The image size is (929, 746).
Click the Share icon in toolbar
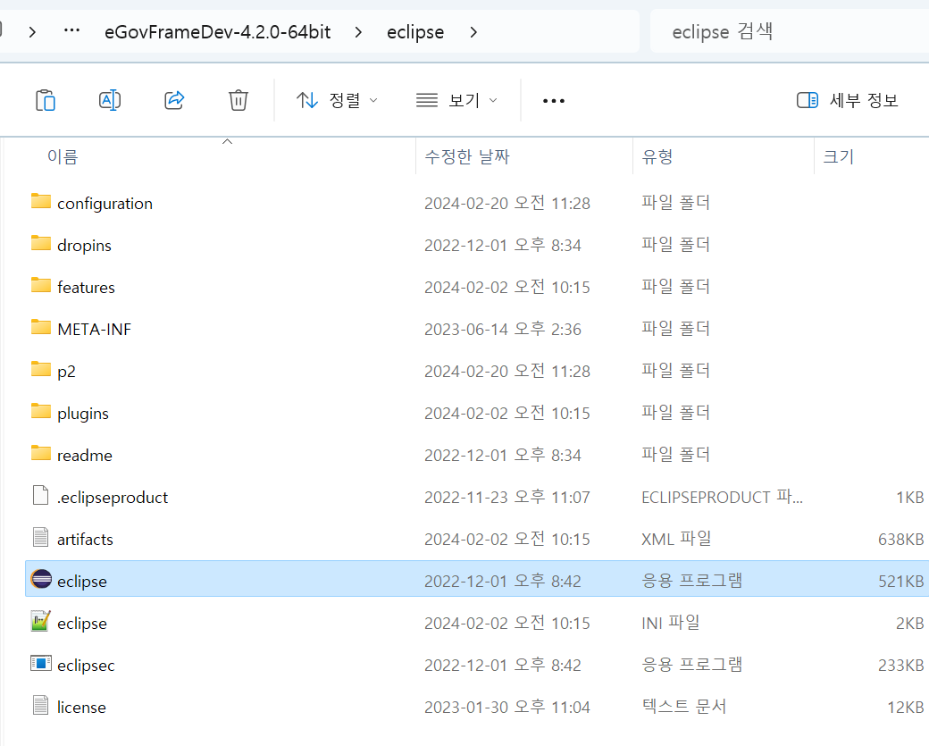coord(174,100)
